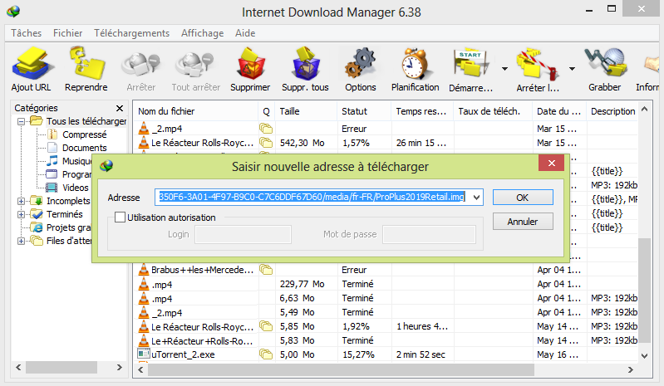Viewport: 664px width, 386px height.
Task: Open Options with the gears icon
Action: [x=361, y=64]
